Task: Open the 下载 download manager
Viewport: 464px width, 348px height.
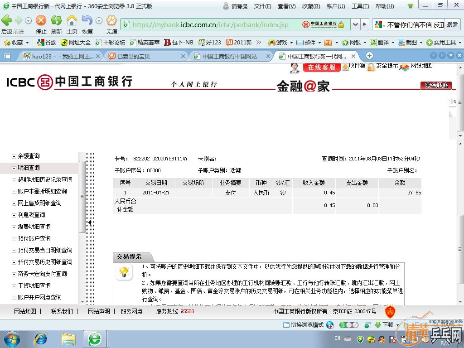Action: [x=384, y=325]
